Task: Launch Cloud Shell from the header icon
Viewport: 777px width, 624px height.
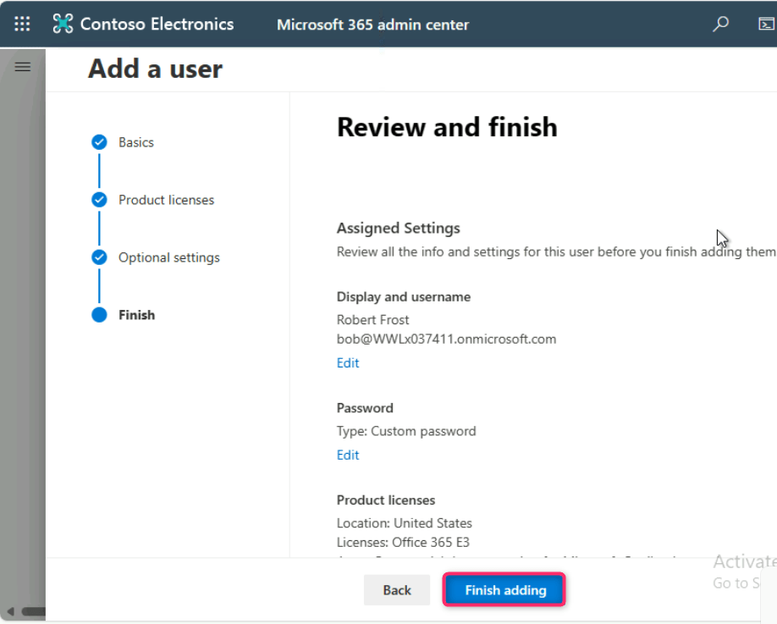Action: [x=765, y=24]
